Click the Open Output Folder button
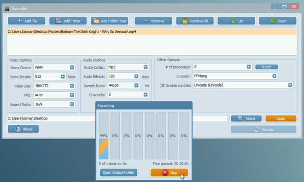The height and width of the screenshot is (182, 304). (118, 172)
